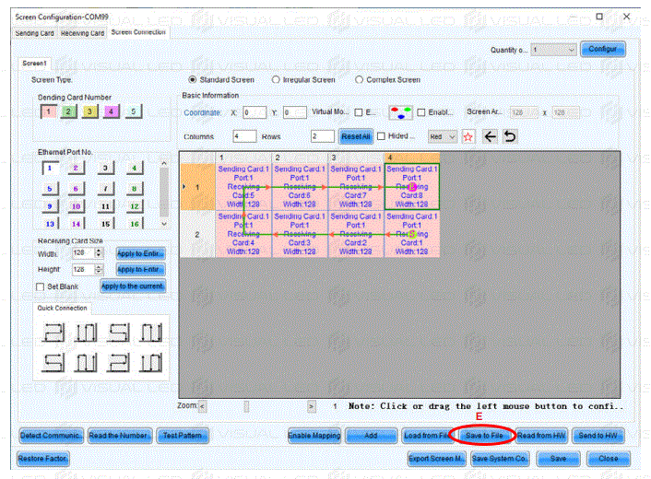The image size is (651, 479).
Task: Click in the Rows input field
Action: coord(323,136)
